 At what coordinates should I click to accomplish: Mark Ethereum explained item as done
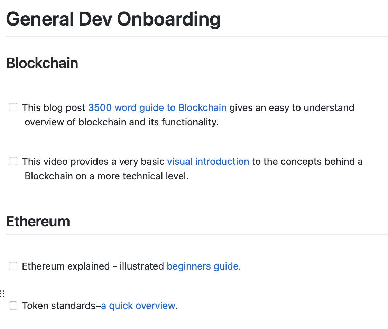tap(13, 266)
